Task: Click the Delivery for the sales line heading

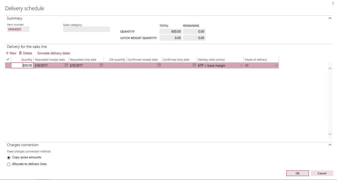Action: pos(27,47)
